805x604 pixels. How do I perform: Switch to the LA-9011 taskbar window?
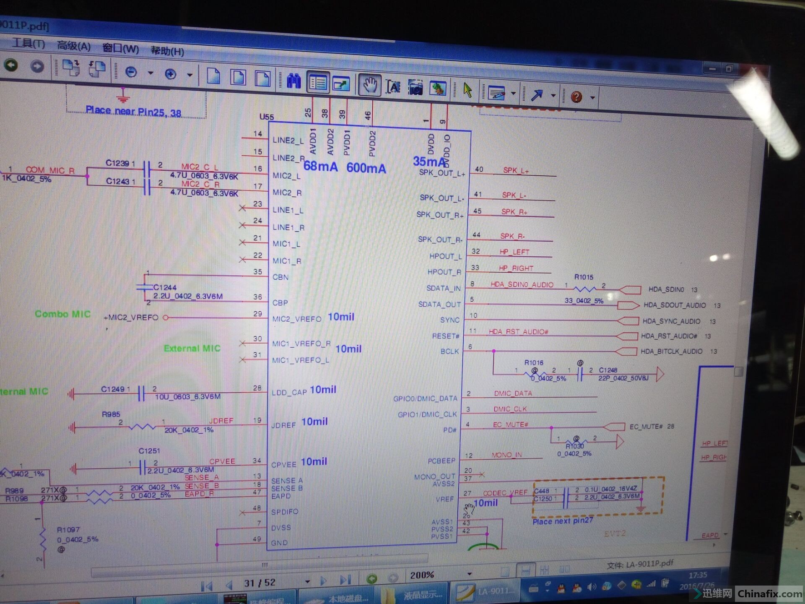tap(485, 592)
